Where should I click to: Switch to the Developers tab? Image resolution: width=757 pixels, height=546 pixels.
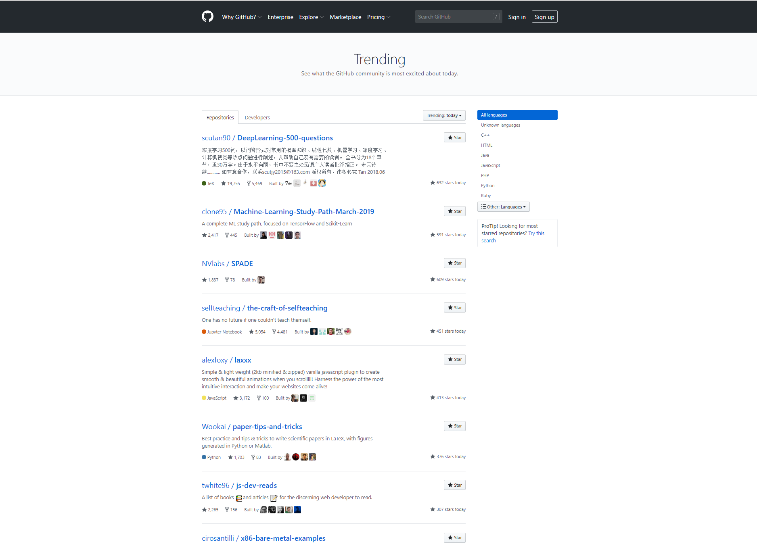257,117
